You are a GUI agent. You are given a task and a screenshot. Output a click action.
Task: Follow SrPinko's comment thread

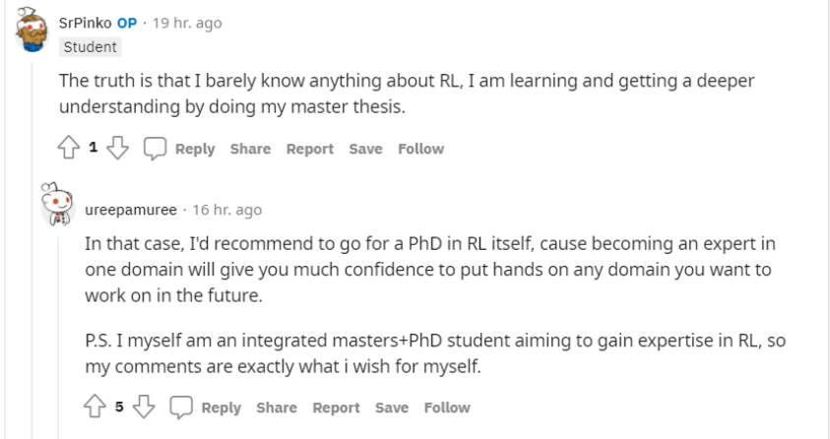420,149
